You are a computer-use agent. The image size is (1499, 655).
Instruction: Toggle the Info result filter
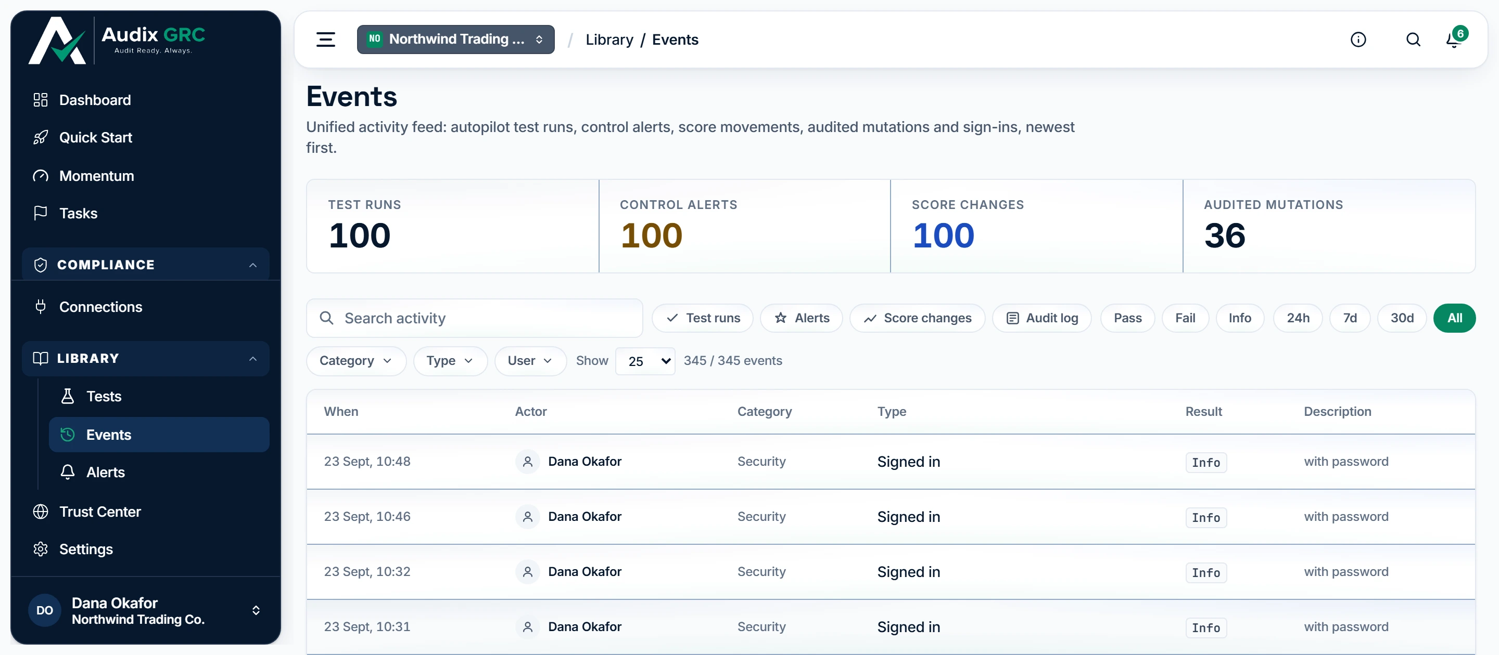(1239, 318)
